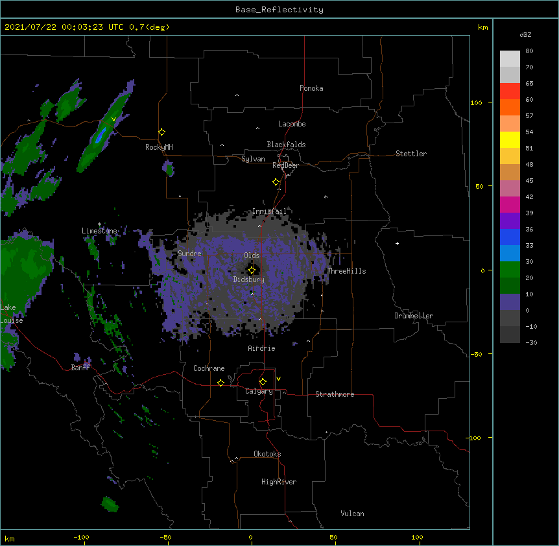Click the RedDeer city label
The image size is (559, 546).
[x=285, y=165]
